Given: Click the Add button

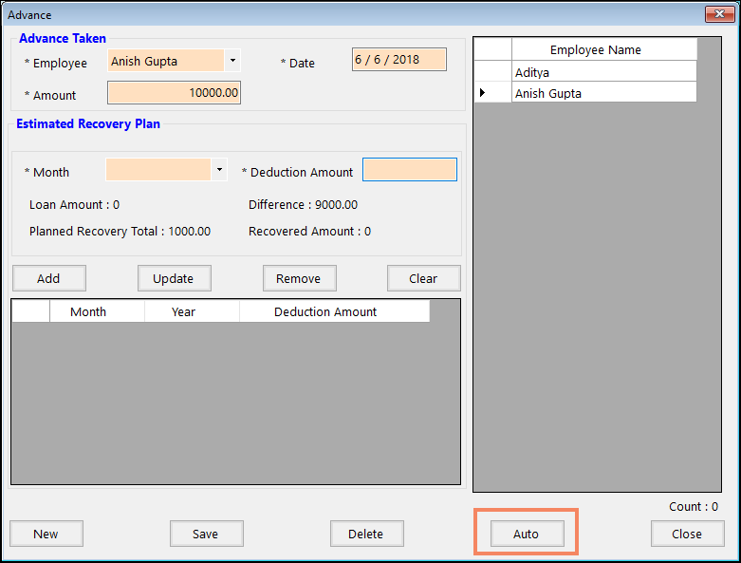Looking at the screenshot, I should 49,278.
